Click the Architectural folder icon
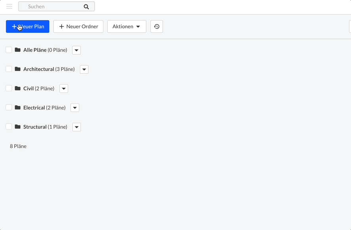 tap(17, 69)
